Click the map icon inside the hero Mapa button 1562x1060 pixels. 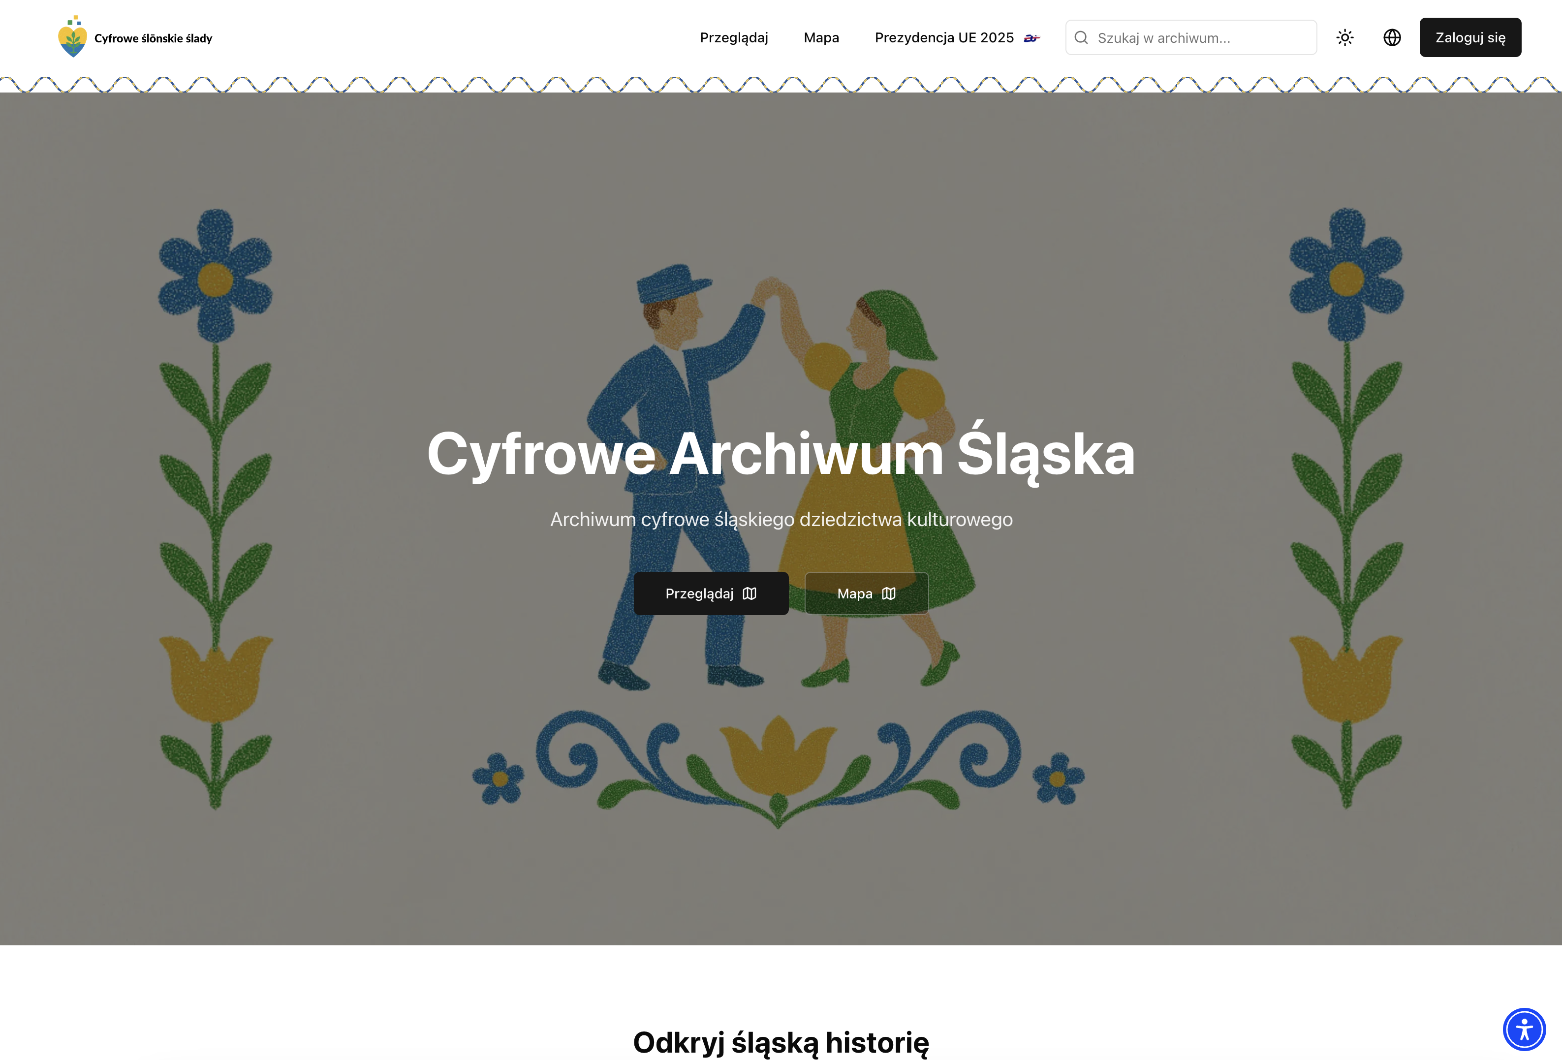tap(889, 593)
